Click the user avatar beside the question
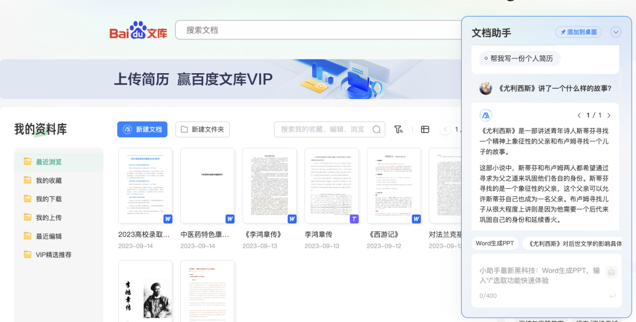This screenshot has width=636, height=322. pyautogui.click(x=486, y=88)
